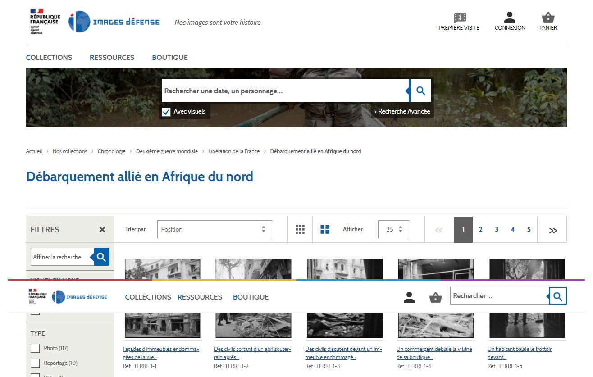Open Collections menu in main navigation

pos(49,57)
